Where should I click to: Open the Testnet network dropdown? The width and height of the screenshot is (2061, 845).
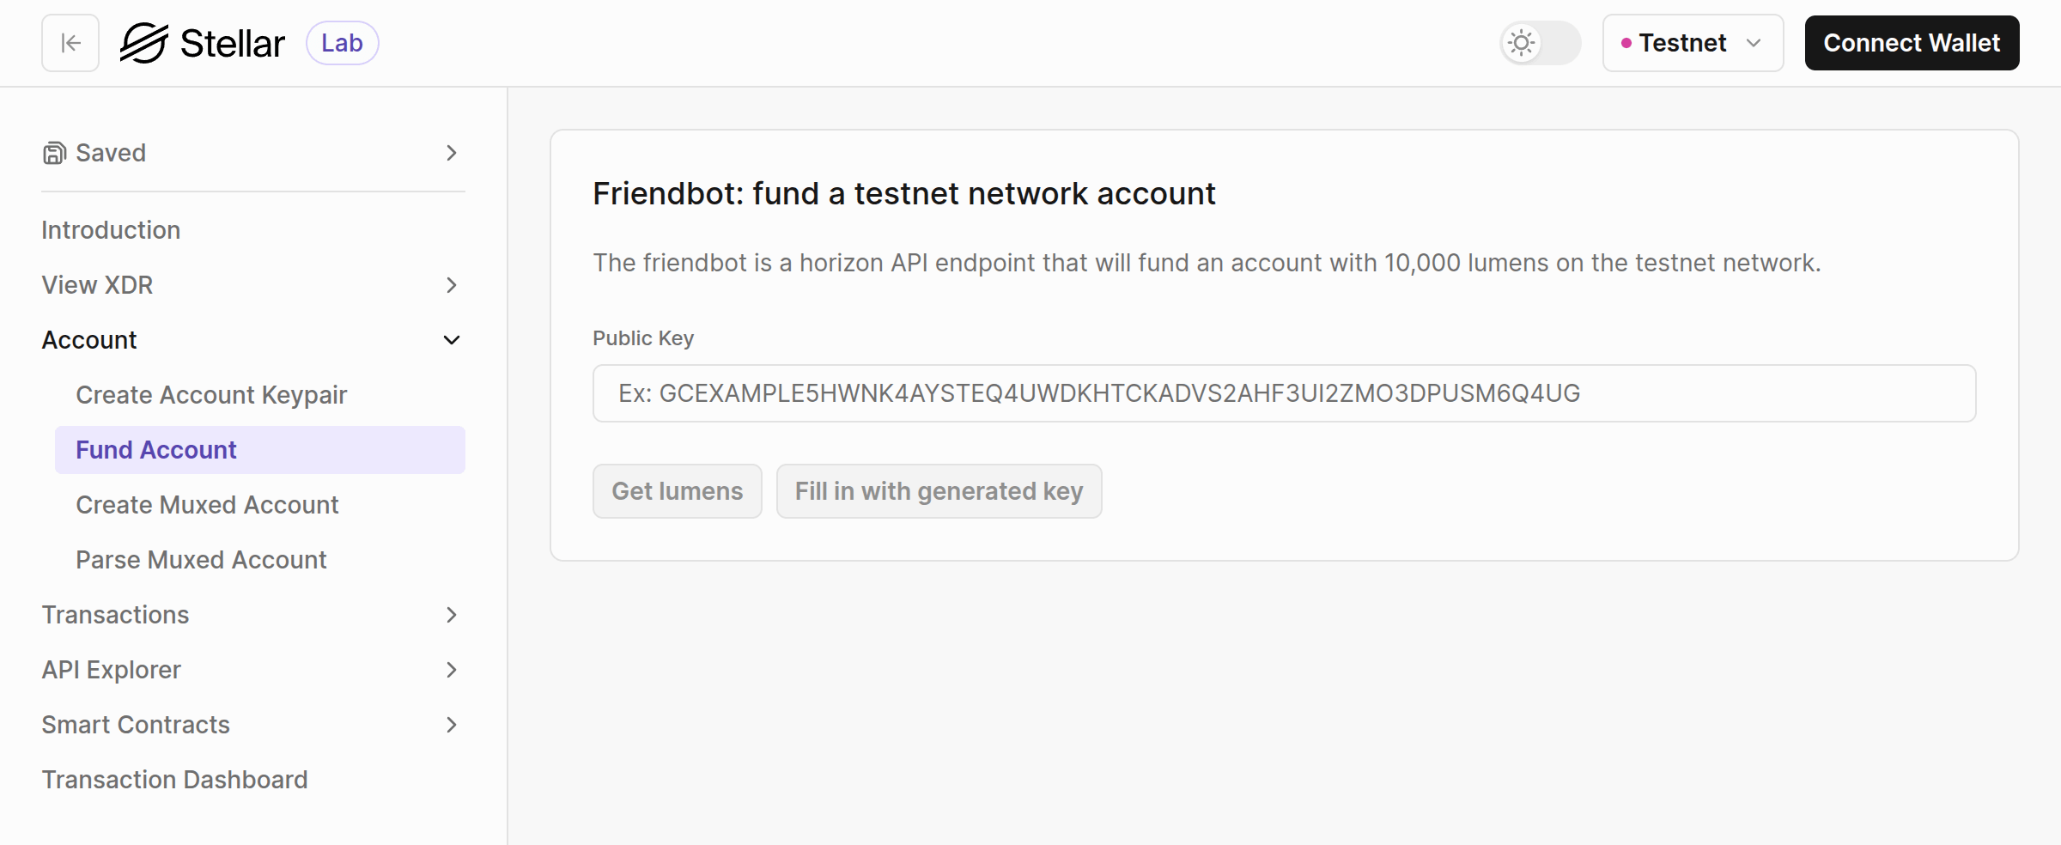click(x=1692, y=43)
